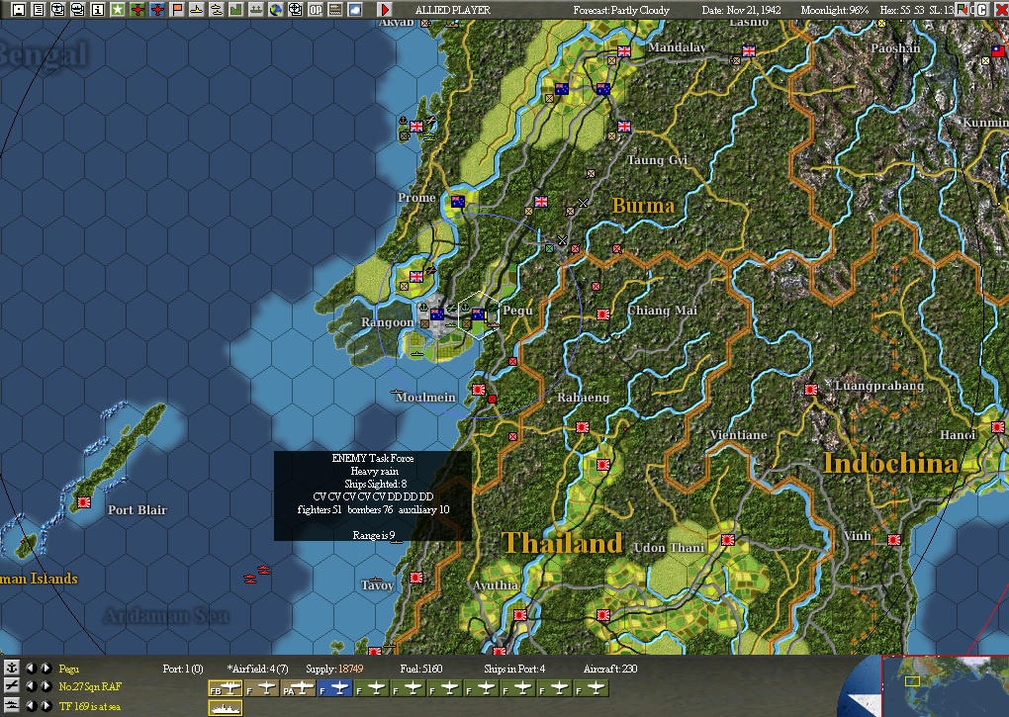
Task: Select previous task force before TF 169
Action: point(31,705)
